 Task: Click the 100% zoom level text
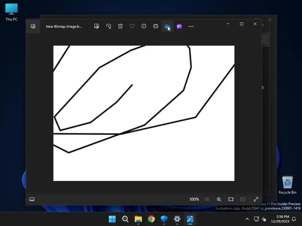tap(194, 199)
